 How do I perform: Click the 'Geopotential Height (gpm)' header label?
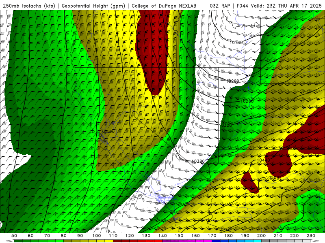93,6
